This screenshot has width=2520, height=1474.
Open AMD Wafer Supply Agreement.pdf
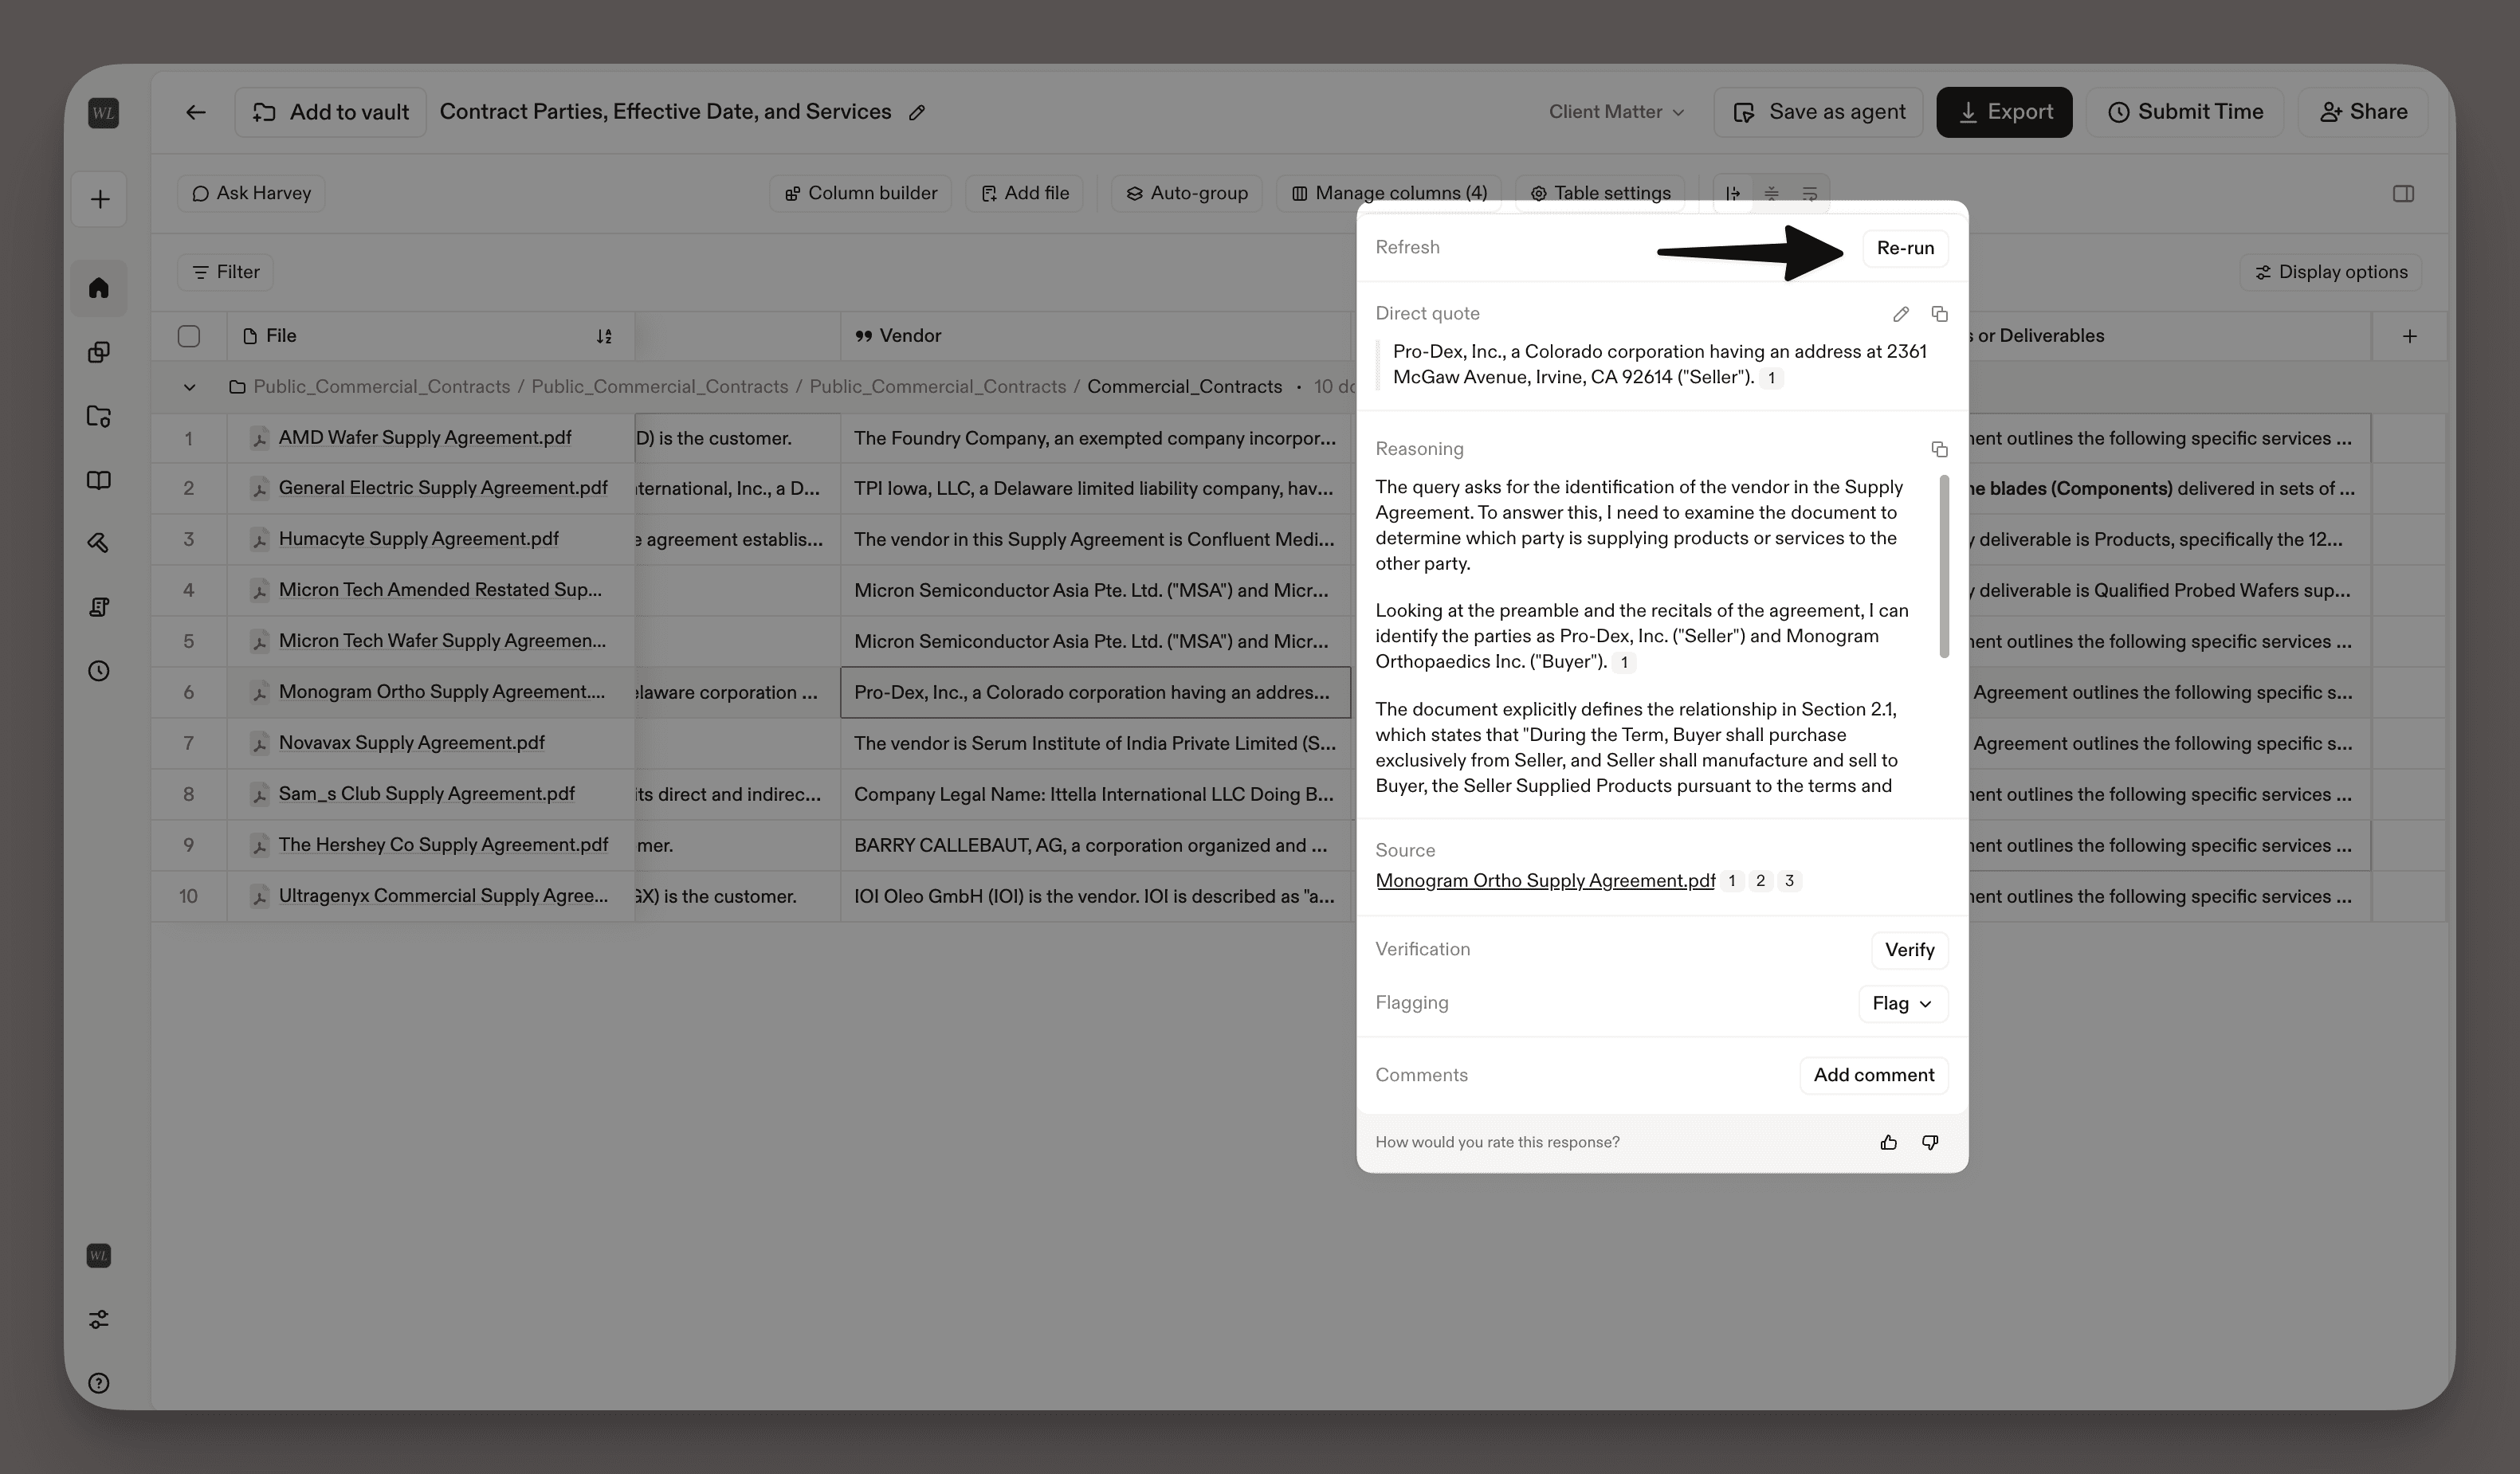click(425, 438)
